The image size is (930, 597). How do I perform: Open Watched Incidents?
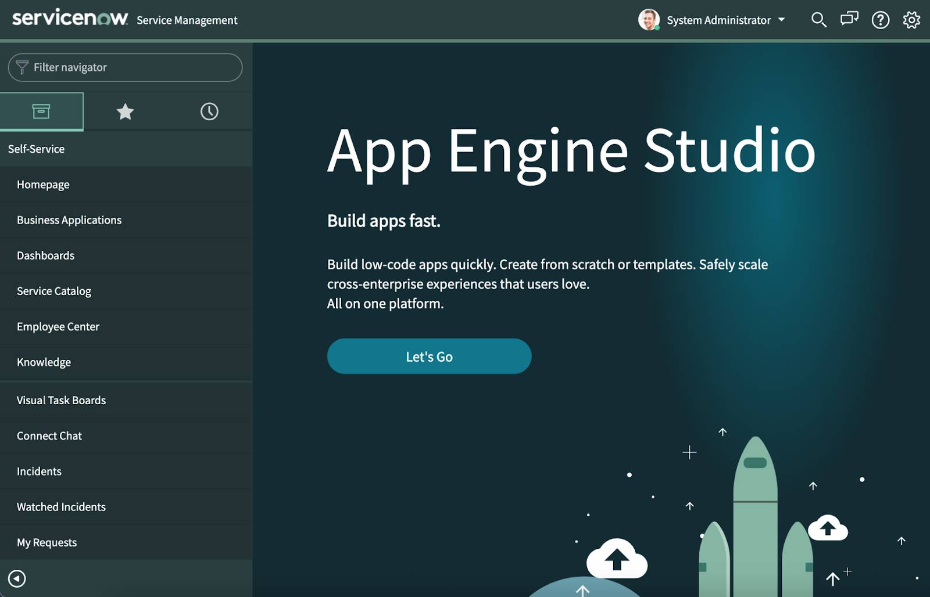126,507
